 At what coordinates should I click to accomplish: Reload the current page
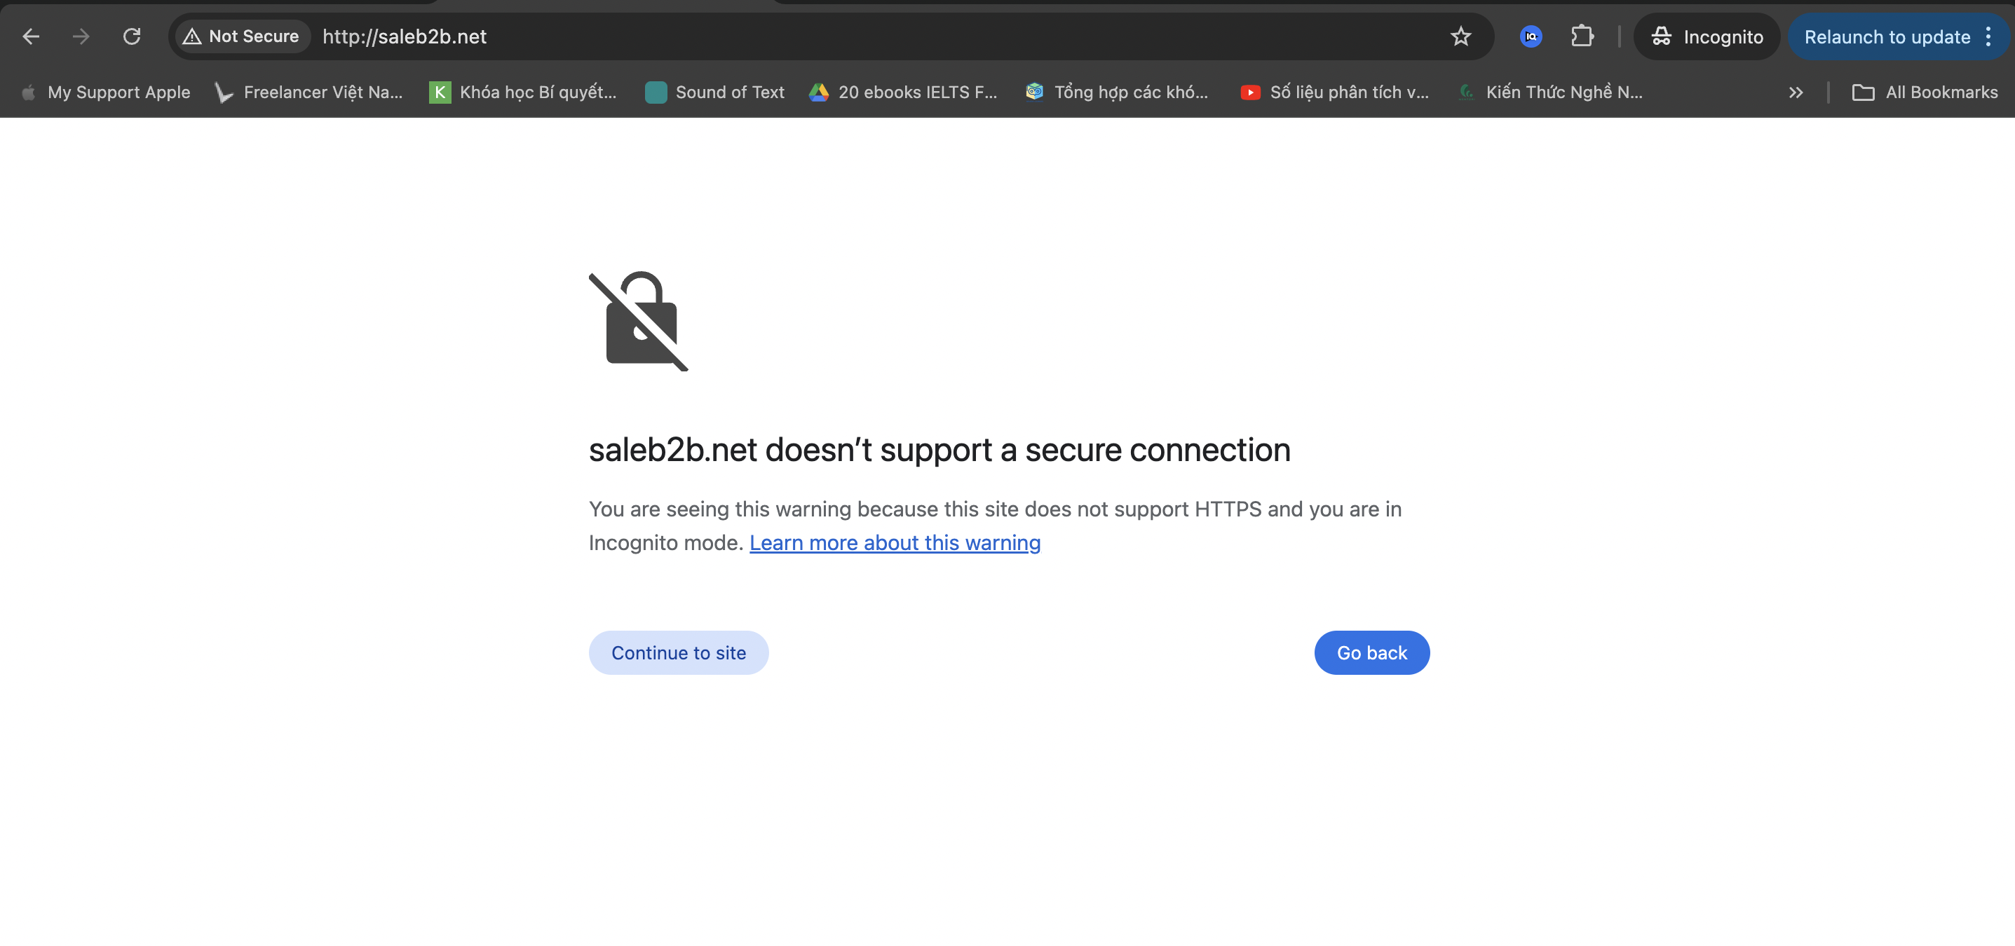133,36
